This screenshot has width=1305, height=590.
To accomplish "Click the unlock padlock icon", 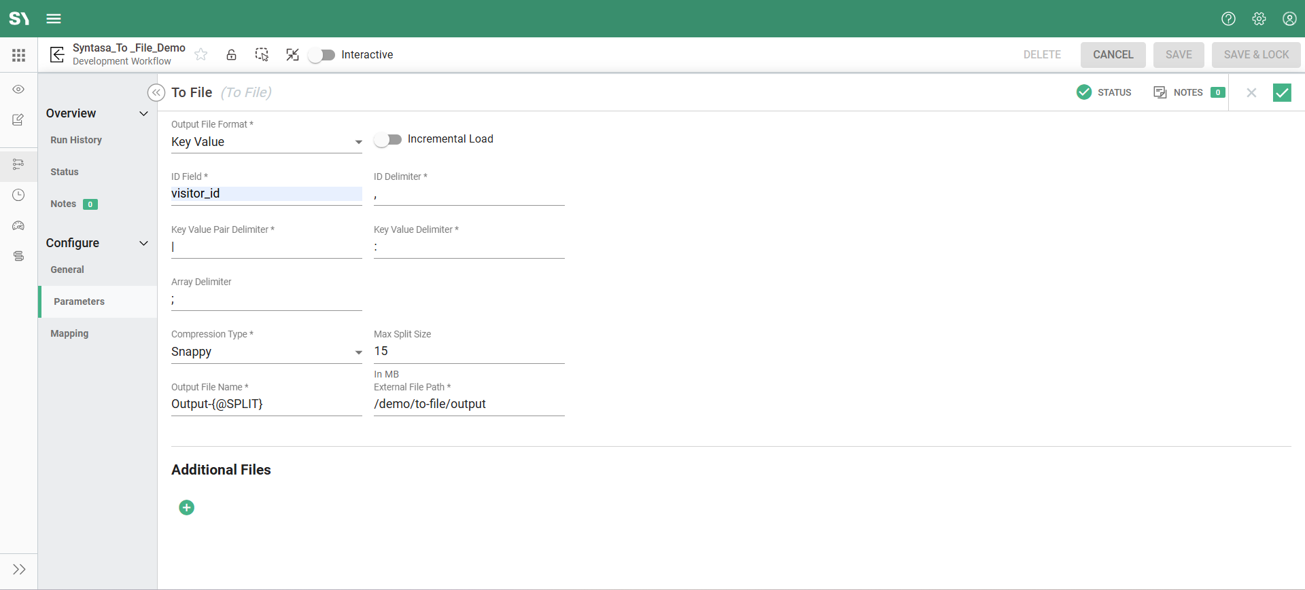I will (x=231, y=54).
